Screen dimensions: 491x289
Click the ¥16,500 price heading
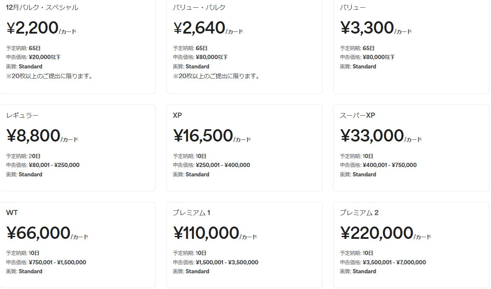(203, 136)
